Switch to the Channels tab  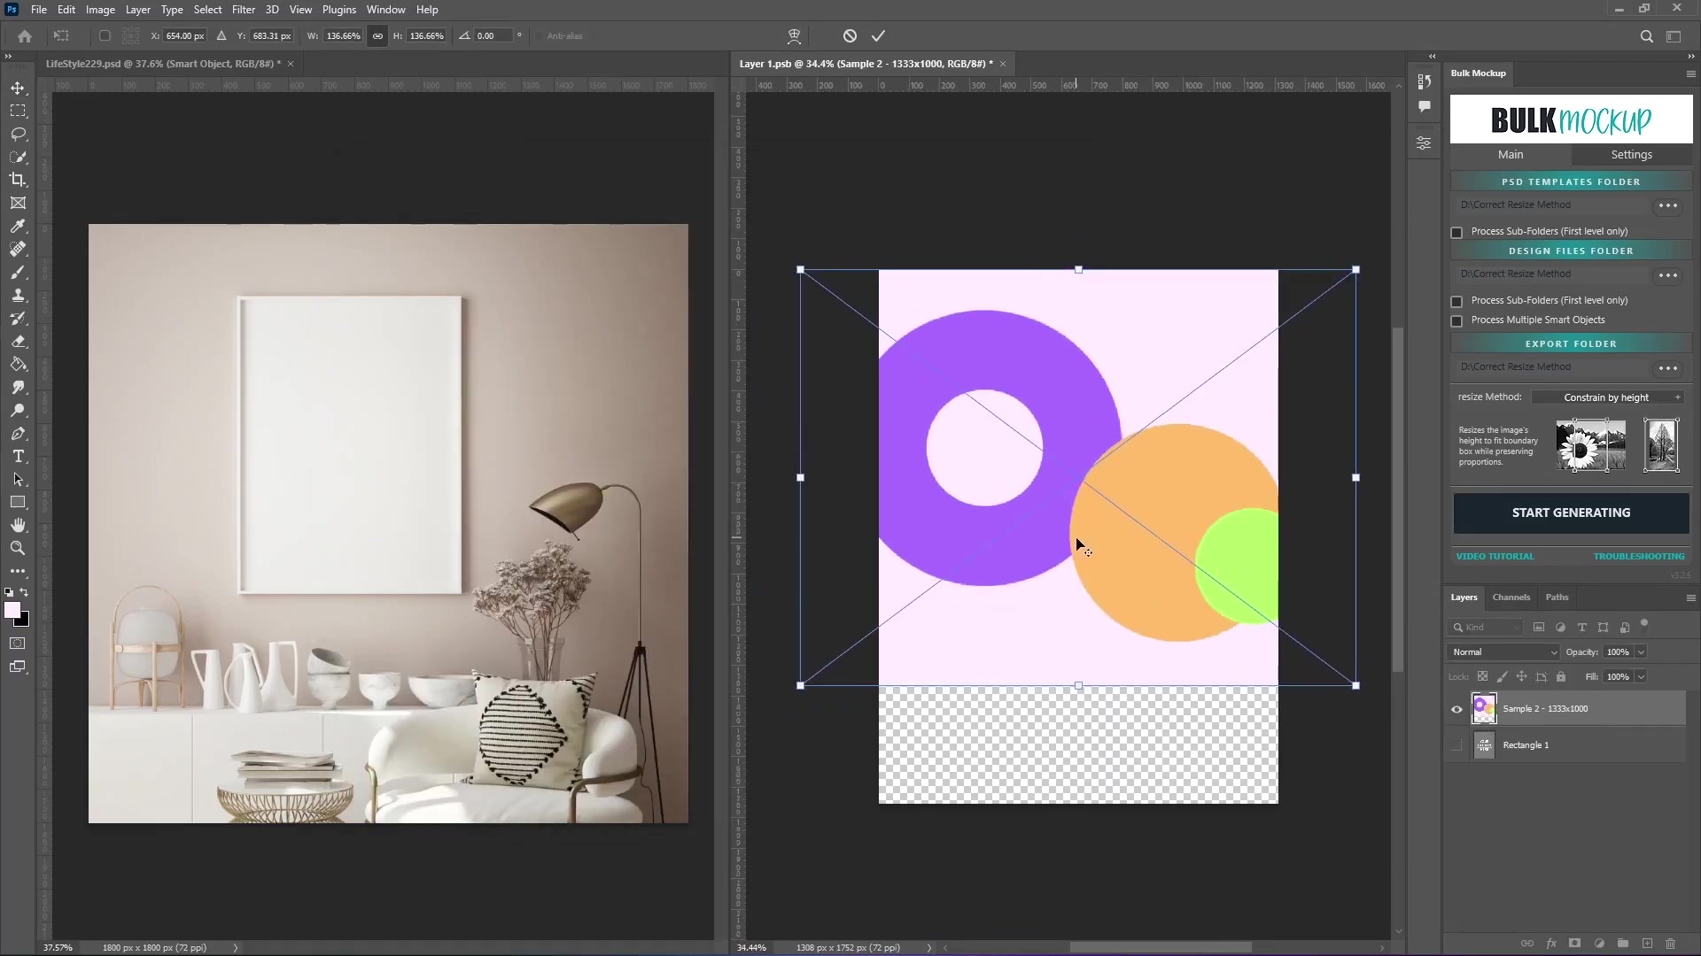pos(1511,597)
